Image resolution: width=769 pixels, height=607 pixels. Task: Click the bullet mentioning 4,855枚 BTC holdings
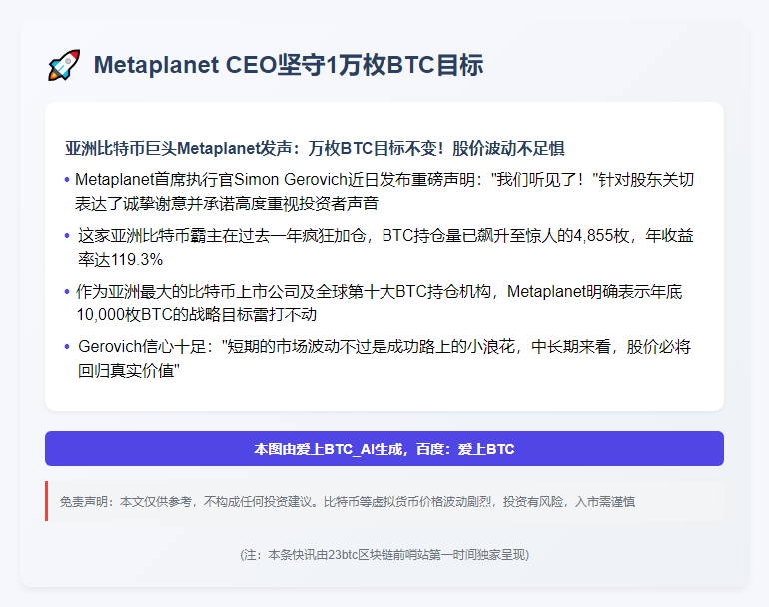[385, 248]
